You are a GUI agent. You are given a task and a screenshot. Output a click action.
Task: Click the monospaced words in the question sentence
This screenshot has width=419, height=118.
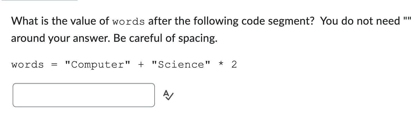(x=128, y=21)
